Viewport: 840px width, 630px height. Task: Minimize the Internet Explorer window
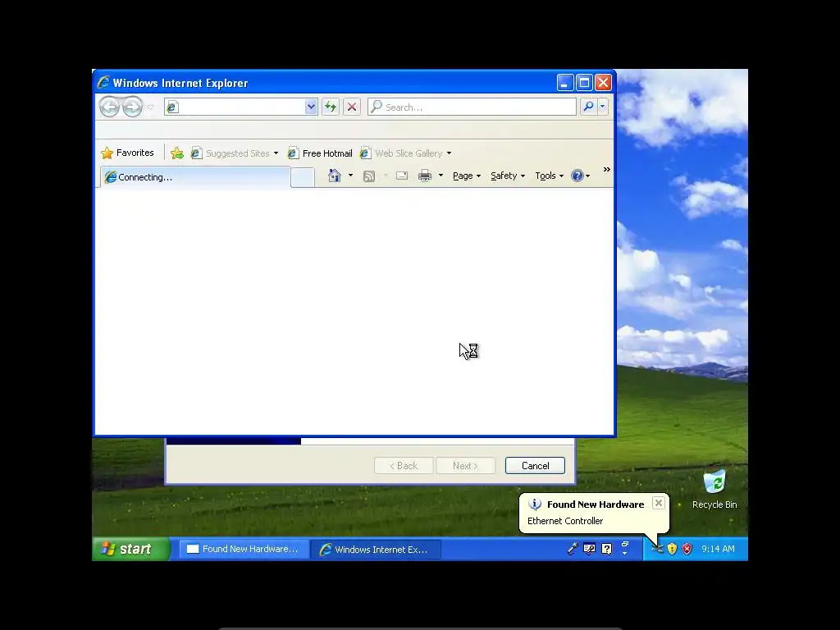pyautogui.click(x=564, y=83)
